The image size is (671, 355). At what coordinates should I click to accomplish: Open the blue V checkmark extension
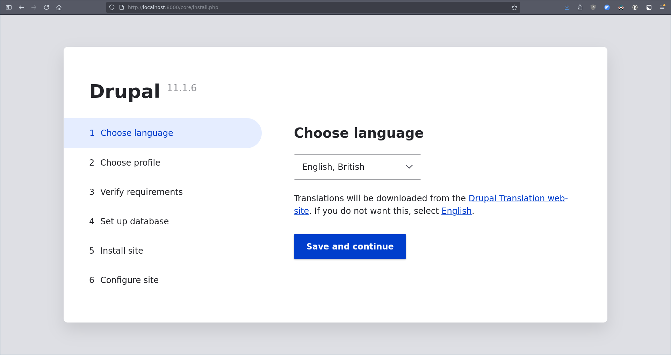click(607, 7)
